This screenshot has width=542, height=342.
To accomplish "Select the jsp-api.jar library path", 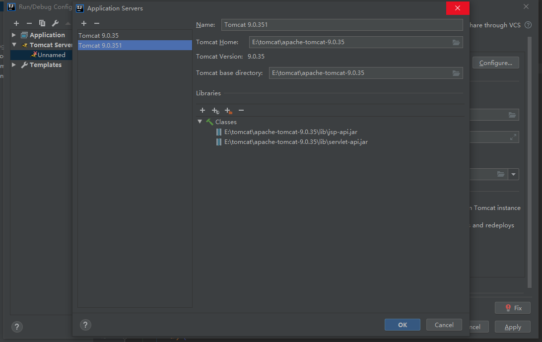I will [291, 132].
